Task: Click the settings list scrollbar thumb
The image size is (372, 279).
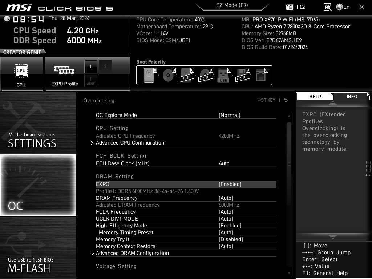Action: point(289,164)
